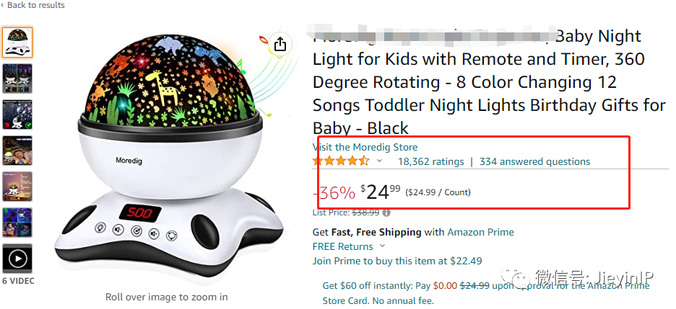The height and width of the screenshot is (309, 676).
Task: Select the fifth product thumbnail
Action: (x=17, y=187)
